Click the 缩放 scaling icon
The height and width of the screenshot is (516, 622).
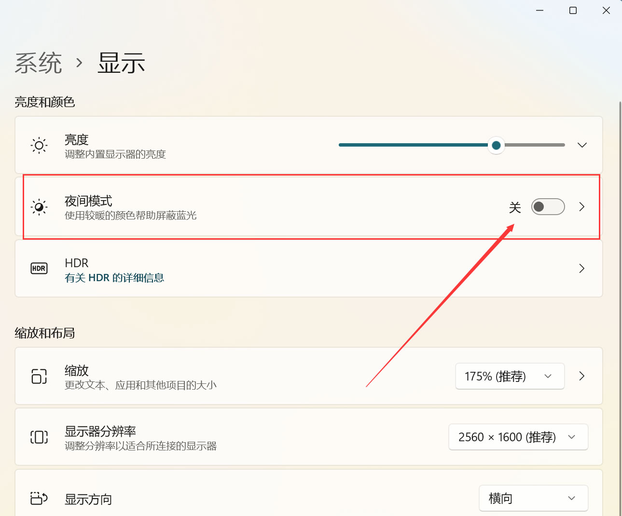coord(39,377)
